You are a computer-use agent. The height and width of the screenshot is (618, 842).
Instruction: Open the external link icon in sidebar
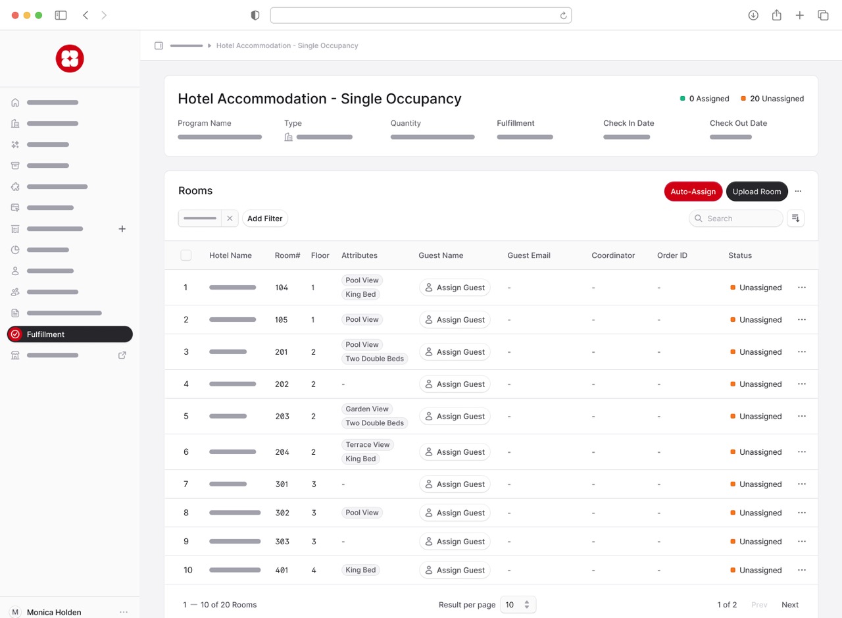pos(122,355)
